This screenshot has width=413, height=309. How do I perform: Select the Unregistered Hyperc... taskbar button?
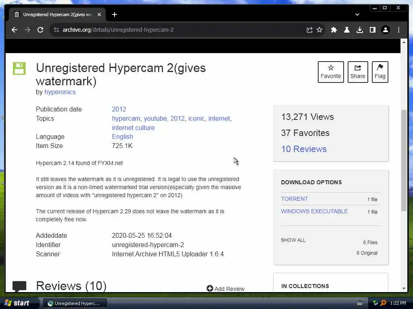(x=75, y=303)
